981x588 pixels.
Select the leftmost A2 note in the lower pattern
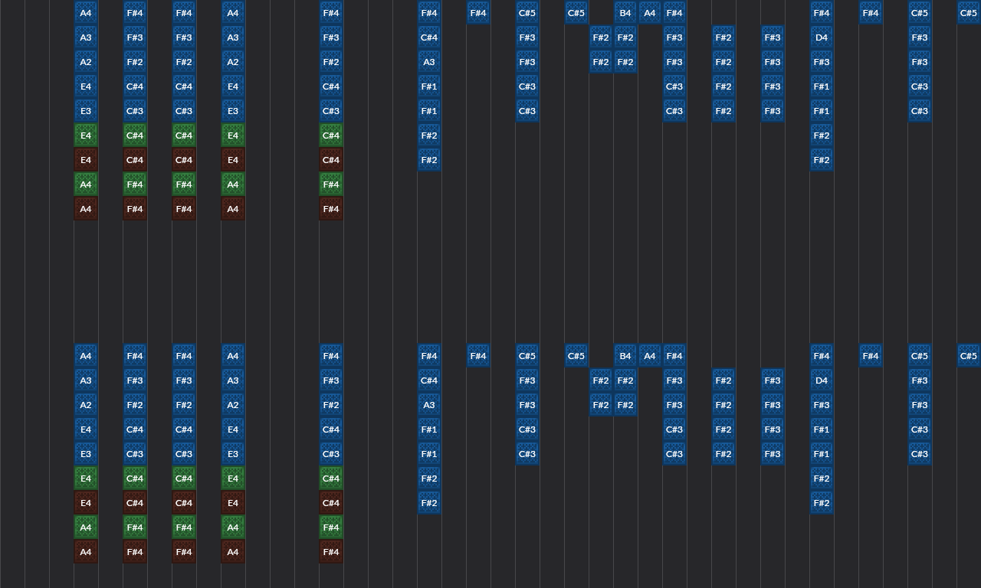(86, 405)
